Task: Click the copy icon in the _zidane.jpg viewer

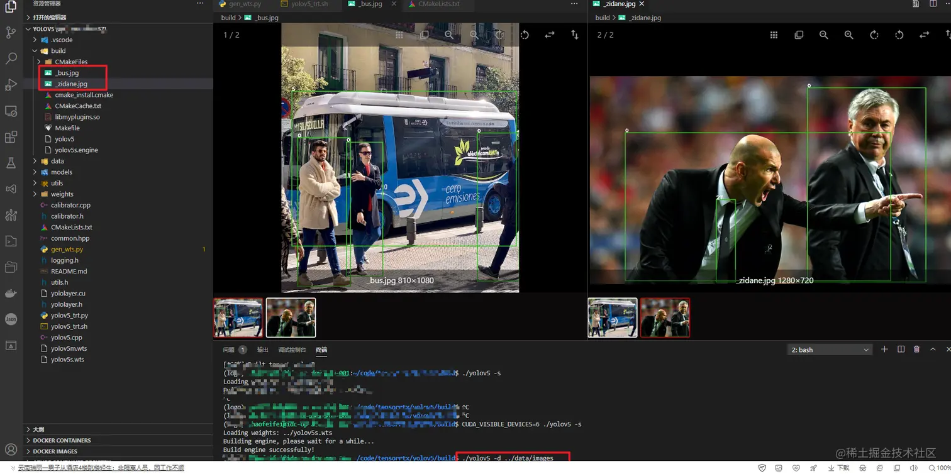Action: tap(799, 35)
